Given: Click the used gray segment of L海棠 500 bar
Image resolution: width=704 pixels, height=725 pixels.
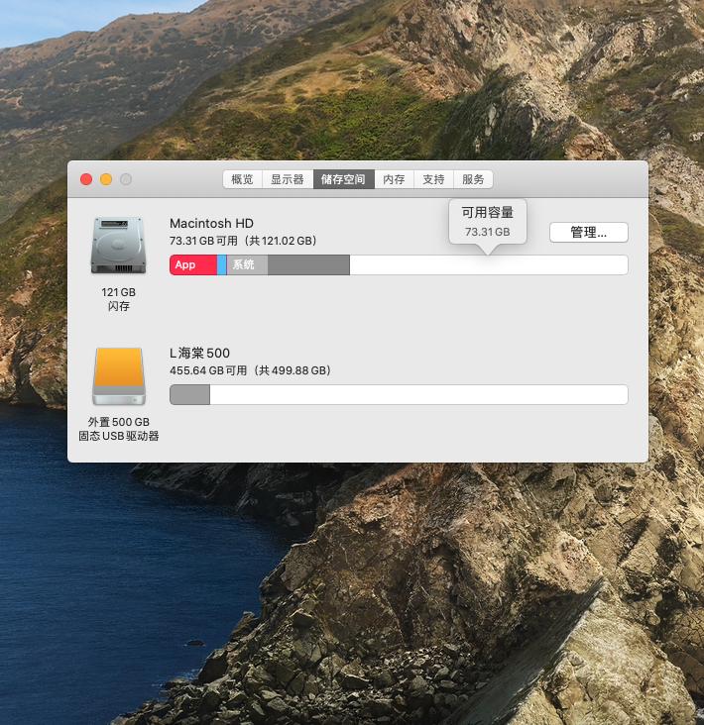Looking at the screenshot, I should click(x=189, y=395).
